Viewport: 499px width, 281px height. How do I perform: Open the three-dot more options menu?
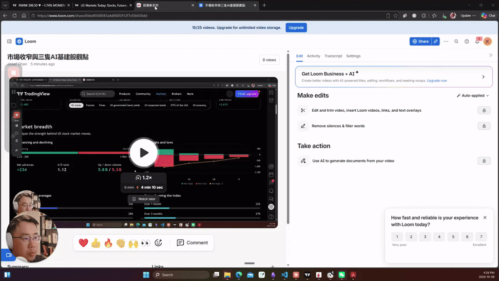point(446,41)
